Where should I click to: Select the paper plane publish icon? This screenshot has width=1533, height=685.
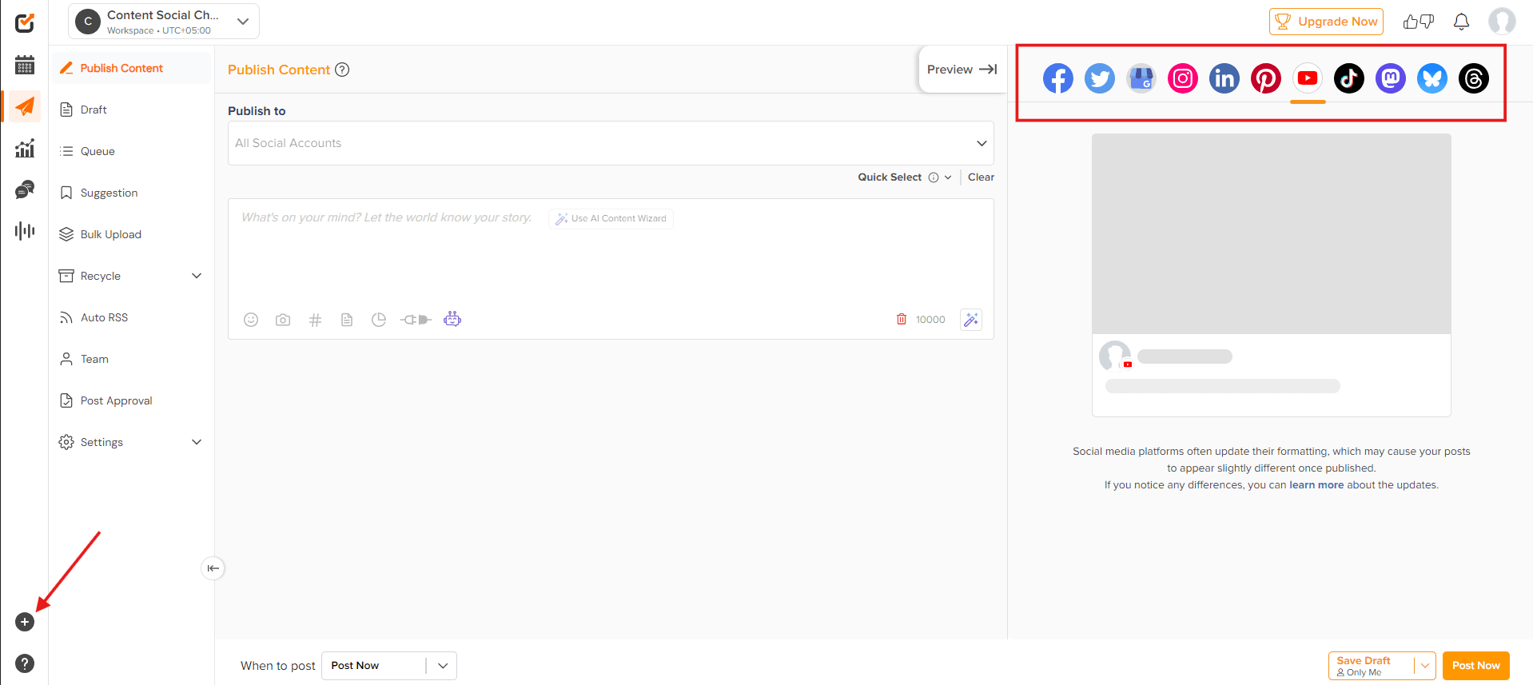pos(25,106)
